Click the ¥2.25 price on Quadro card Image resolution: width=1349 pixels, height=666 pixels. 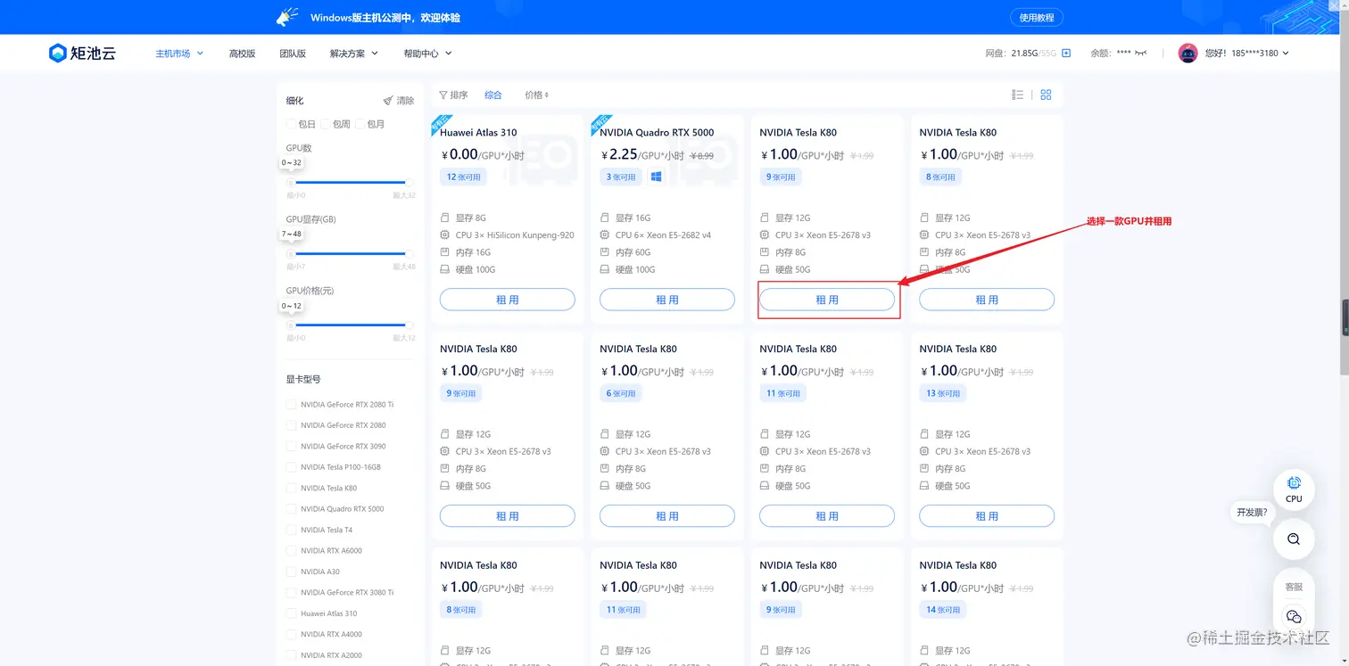618,154
